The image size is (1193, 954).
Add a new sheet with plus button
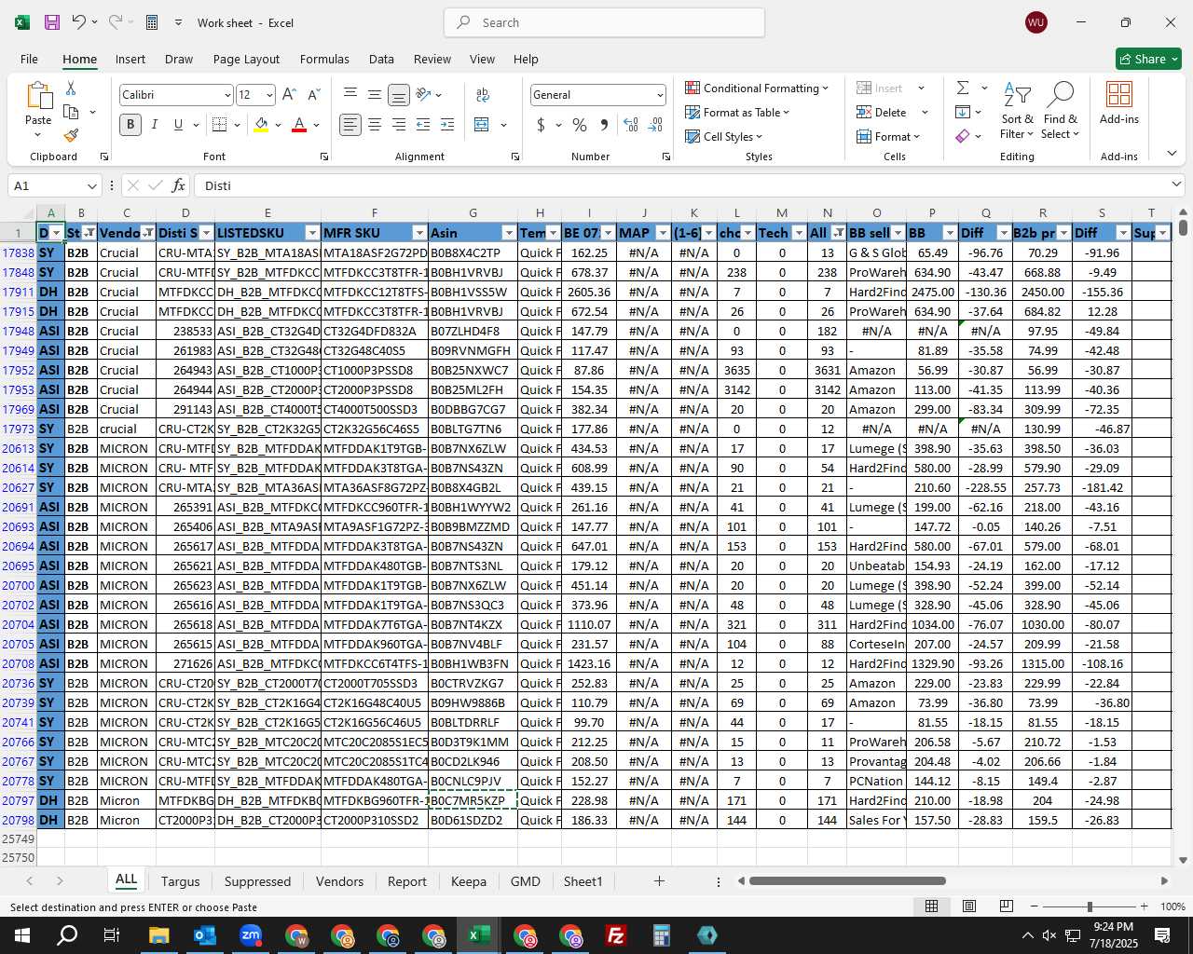click(659, 881)
